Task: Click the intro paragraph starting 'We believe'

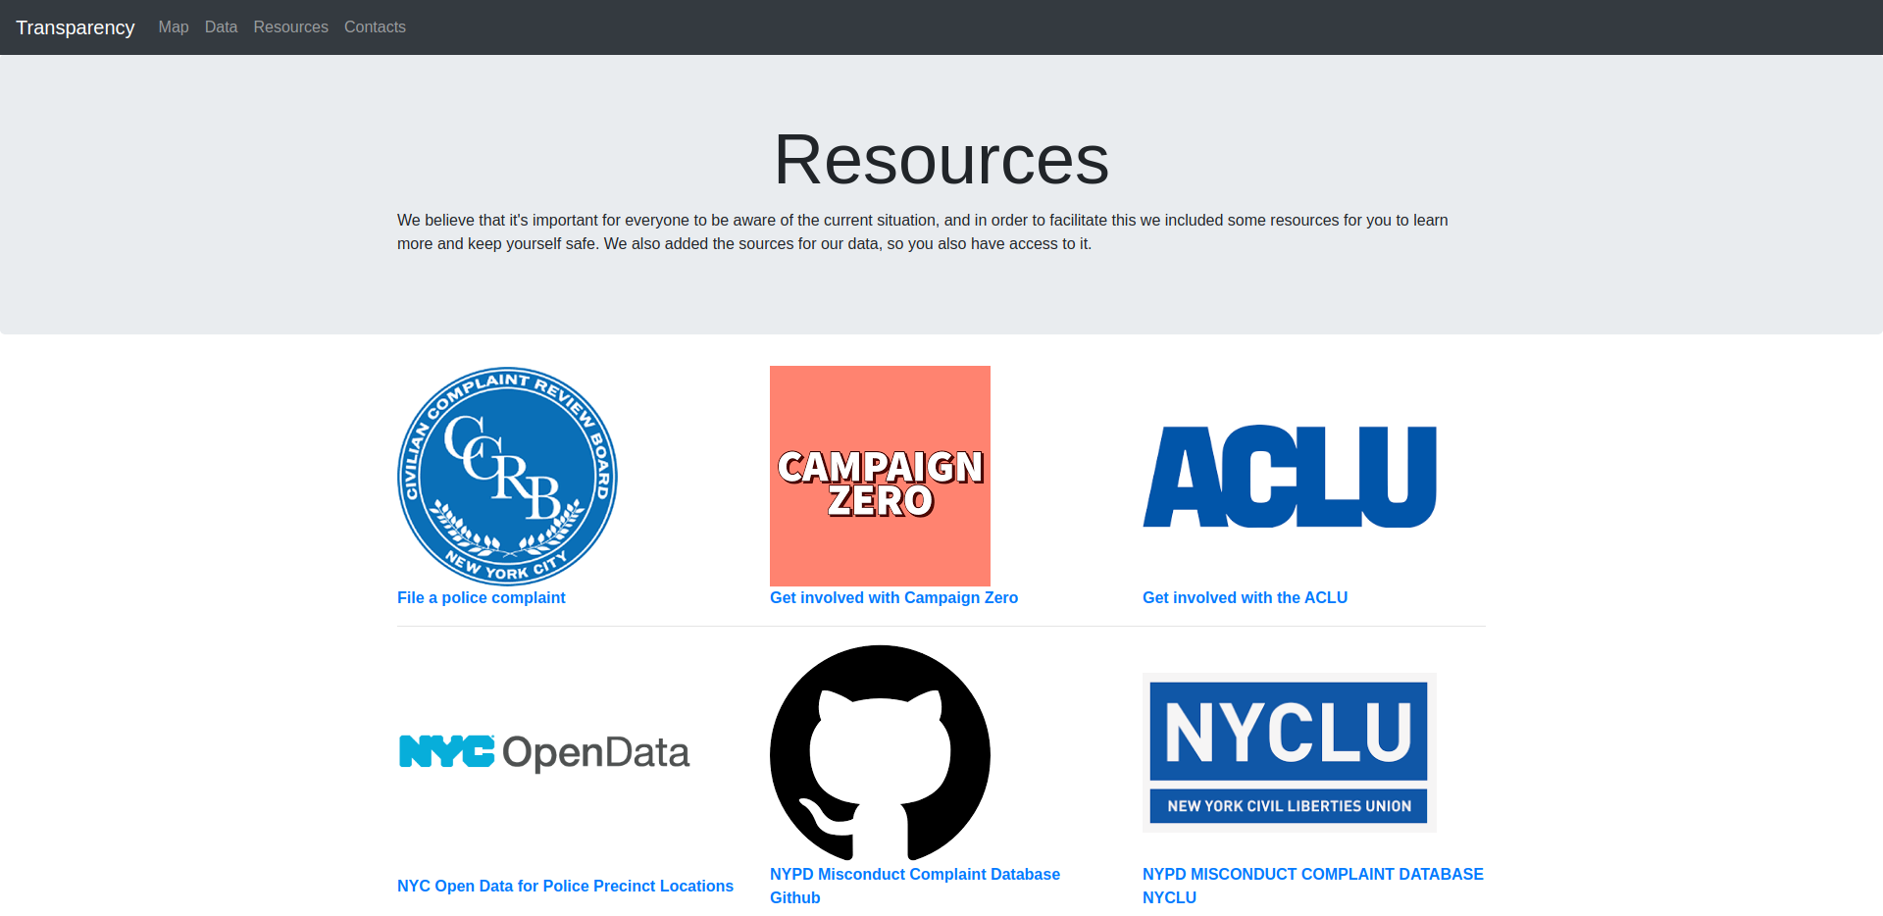Action: 923,232
